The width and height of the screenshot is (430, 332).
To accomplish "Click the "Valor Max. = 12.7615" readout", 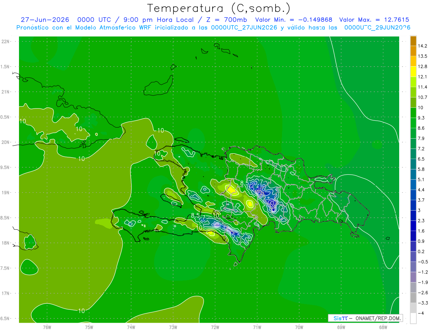I will coord(374,20).
